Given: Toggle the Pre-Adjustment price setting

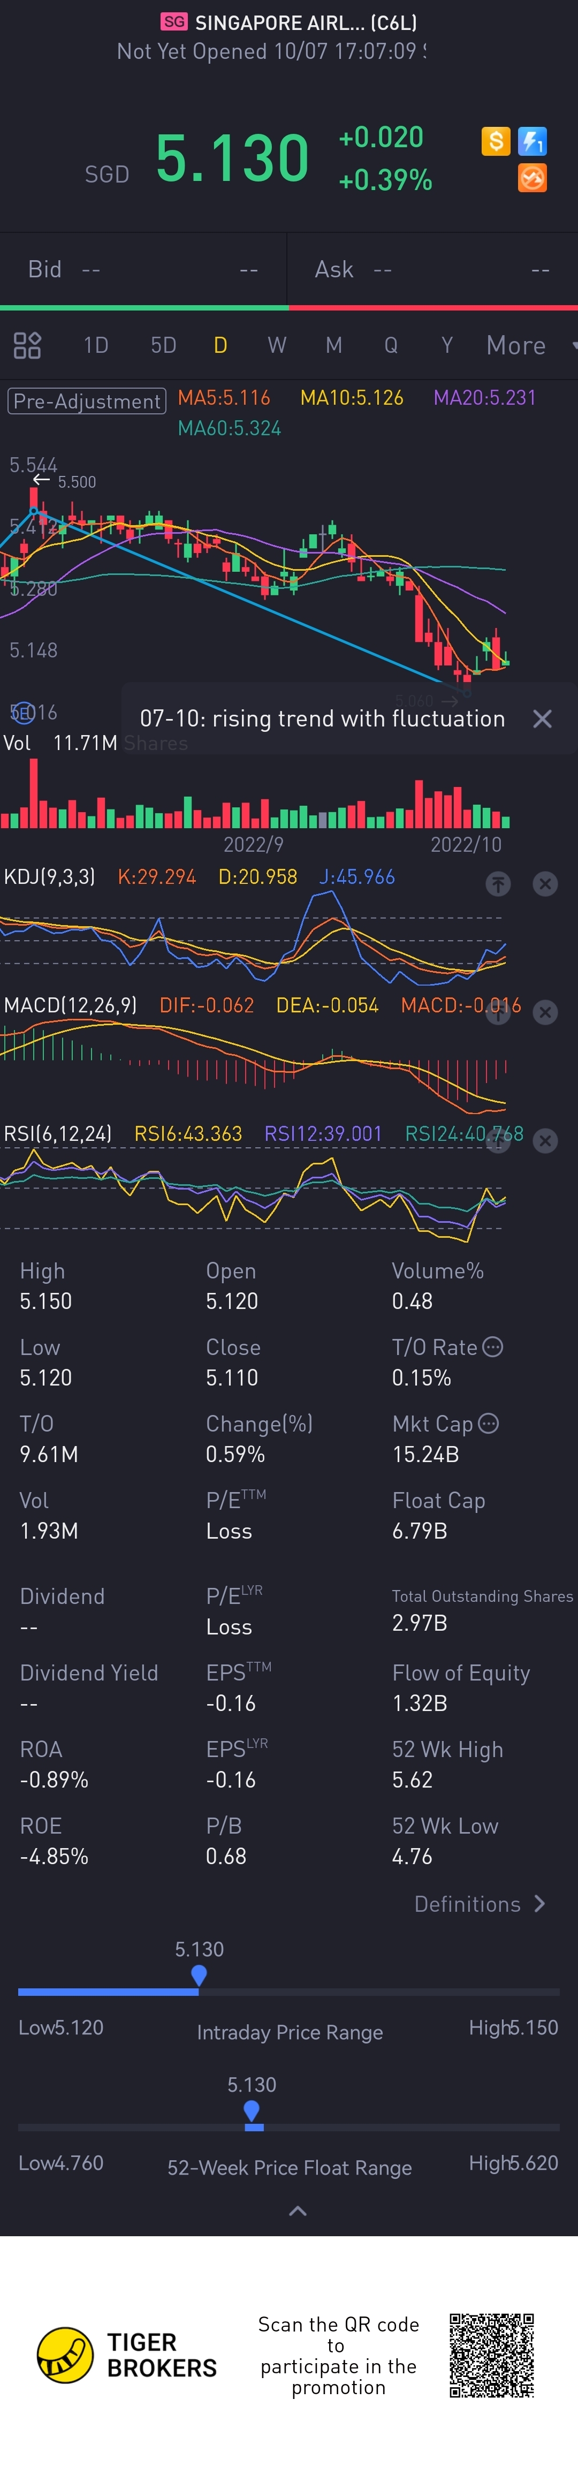Looking at the screenshot, I should 87,400.
